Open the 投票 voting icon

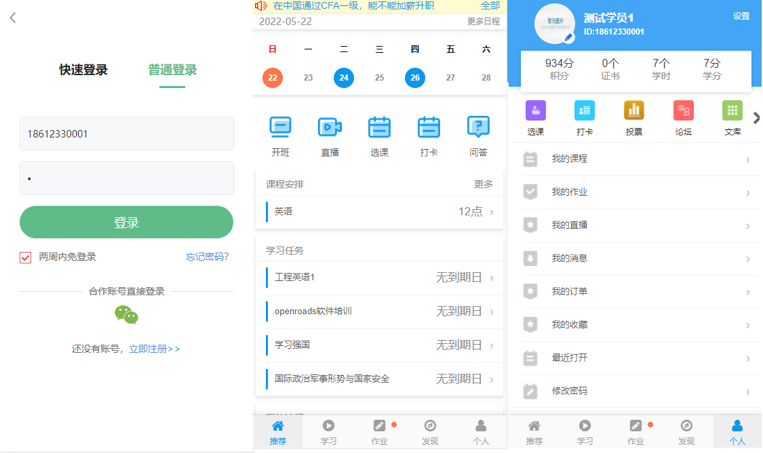(633, 111)
